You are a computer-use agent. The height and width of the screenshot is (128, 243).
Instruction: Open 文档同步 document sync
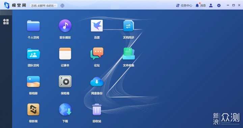click(x=129, y=26)
